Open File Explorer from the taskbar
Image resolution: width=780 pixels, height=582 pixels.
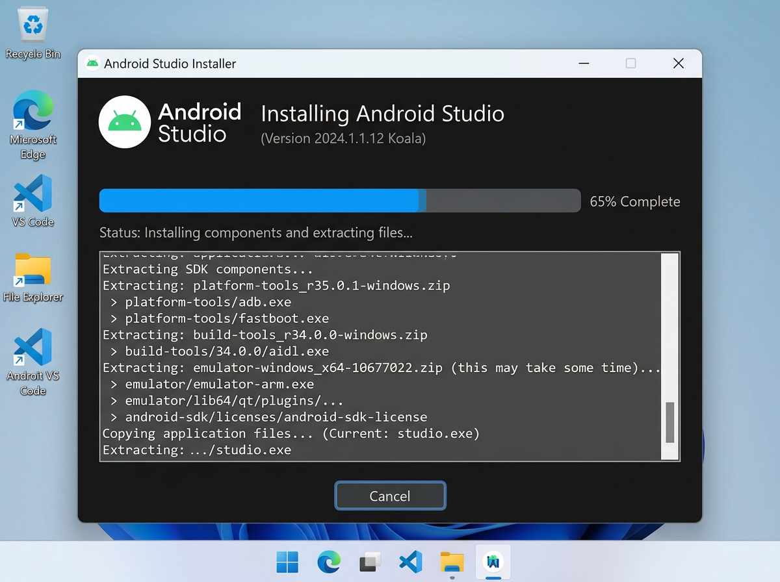click(x=452, y=562)
